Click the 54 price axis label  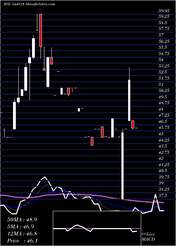[161, 60]
